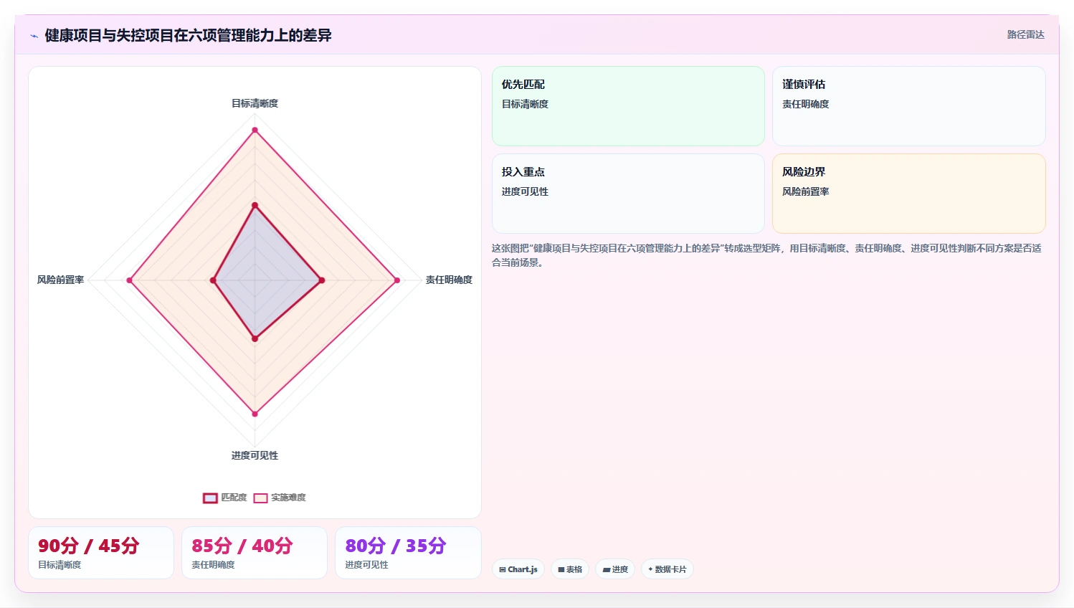Image resolution: width=1074 pixels, height=608 pixels.
Task: Click the 匹配度 legend color box
Action: point(210,498)
